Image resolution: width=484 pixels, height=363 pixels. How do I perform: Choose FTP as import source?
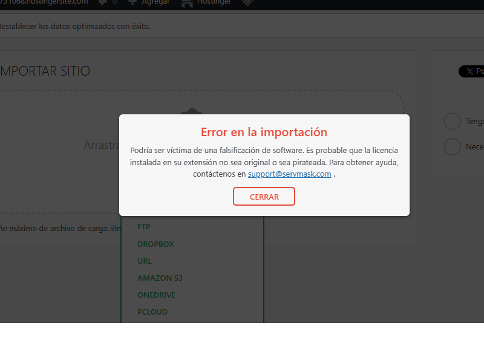[x=144, y=226]
